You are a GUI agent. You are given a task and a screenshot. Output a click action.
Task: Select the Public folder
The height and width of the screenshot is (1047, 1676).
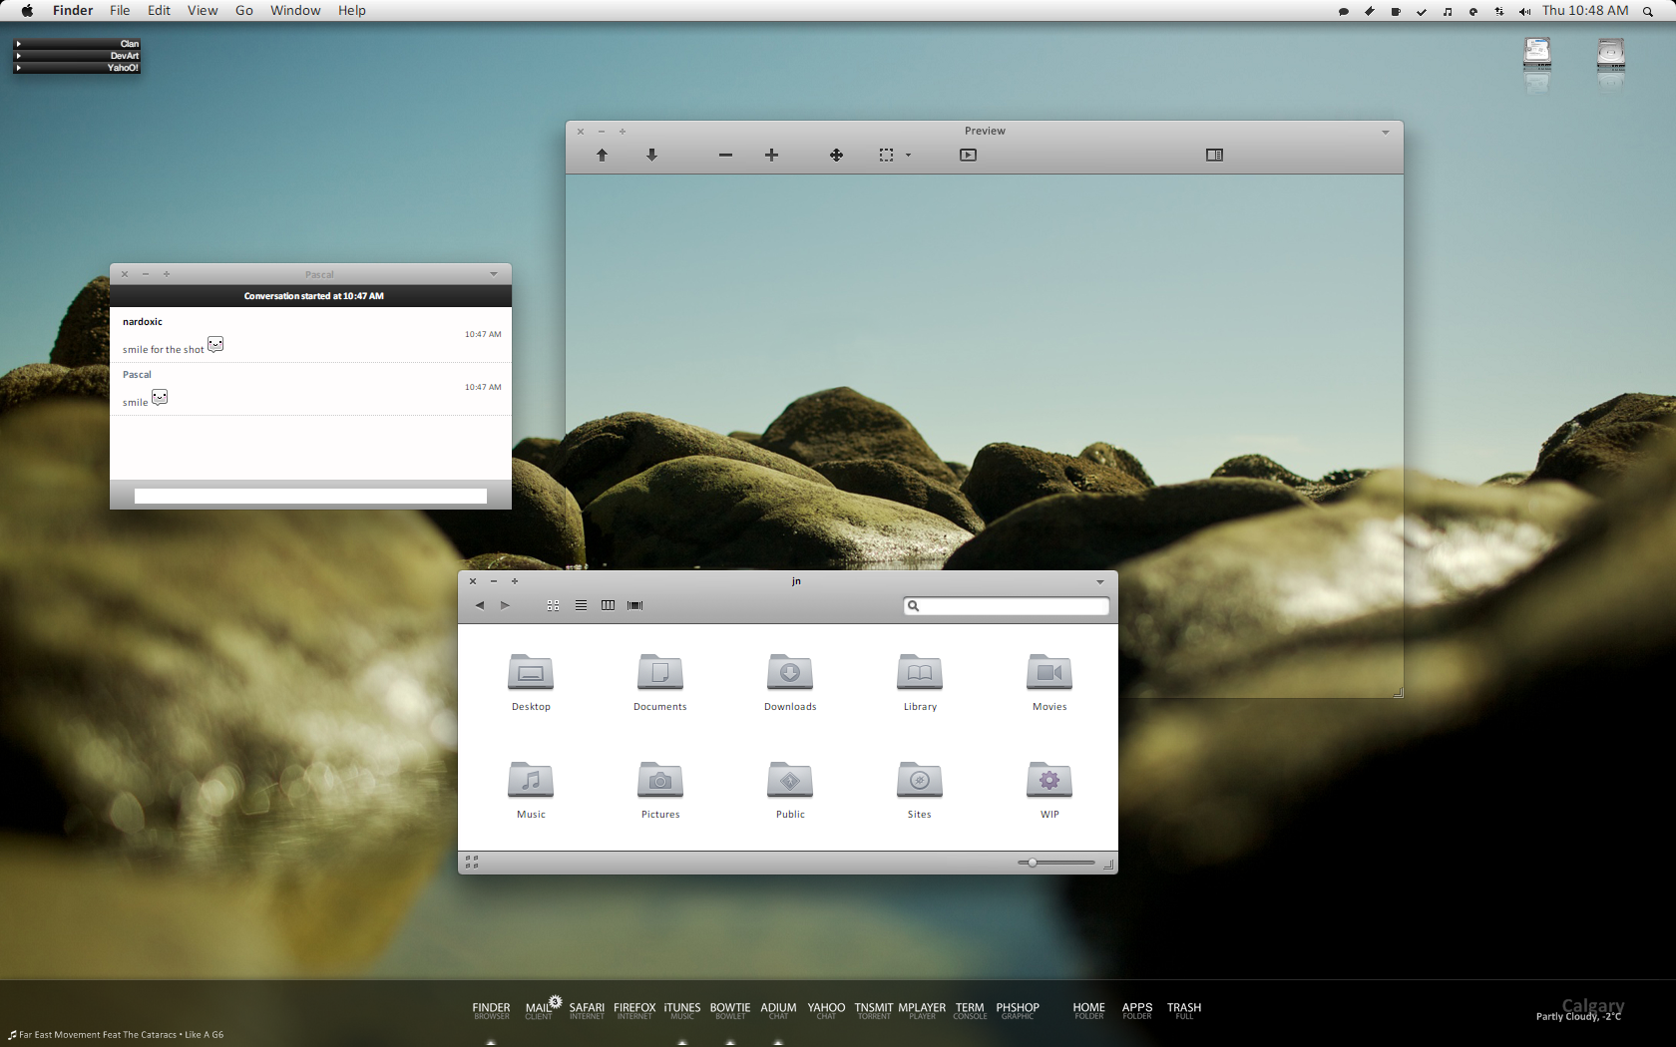(790, 790)
